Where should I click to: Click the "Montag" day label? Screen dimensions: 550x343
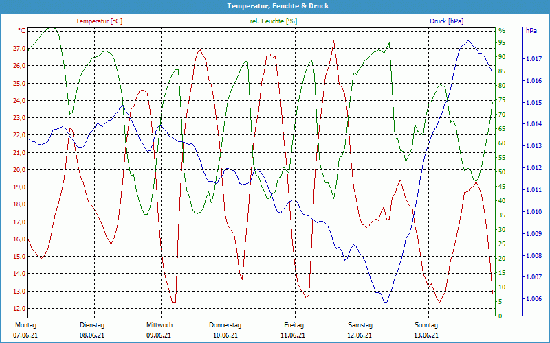click(x=26, y=325)
